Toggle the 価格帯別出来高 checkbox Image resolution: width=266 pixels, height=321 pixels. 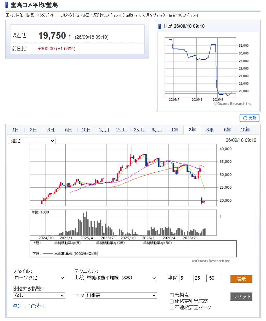172,301
